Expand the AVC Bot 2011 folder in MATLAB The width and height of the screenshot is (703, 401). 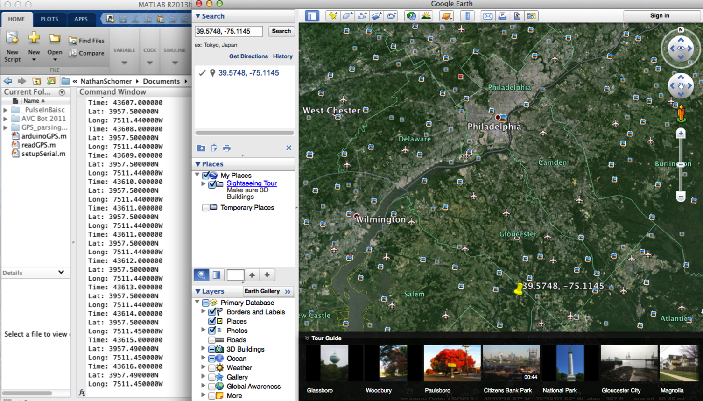(6, 119)
